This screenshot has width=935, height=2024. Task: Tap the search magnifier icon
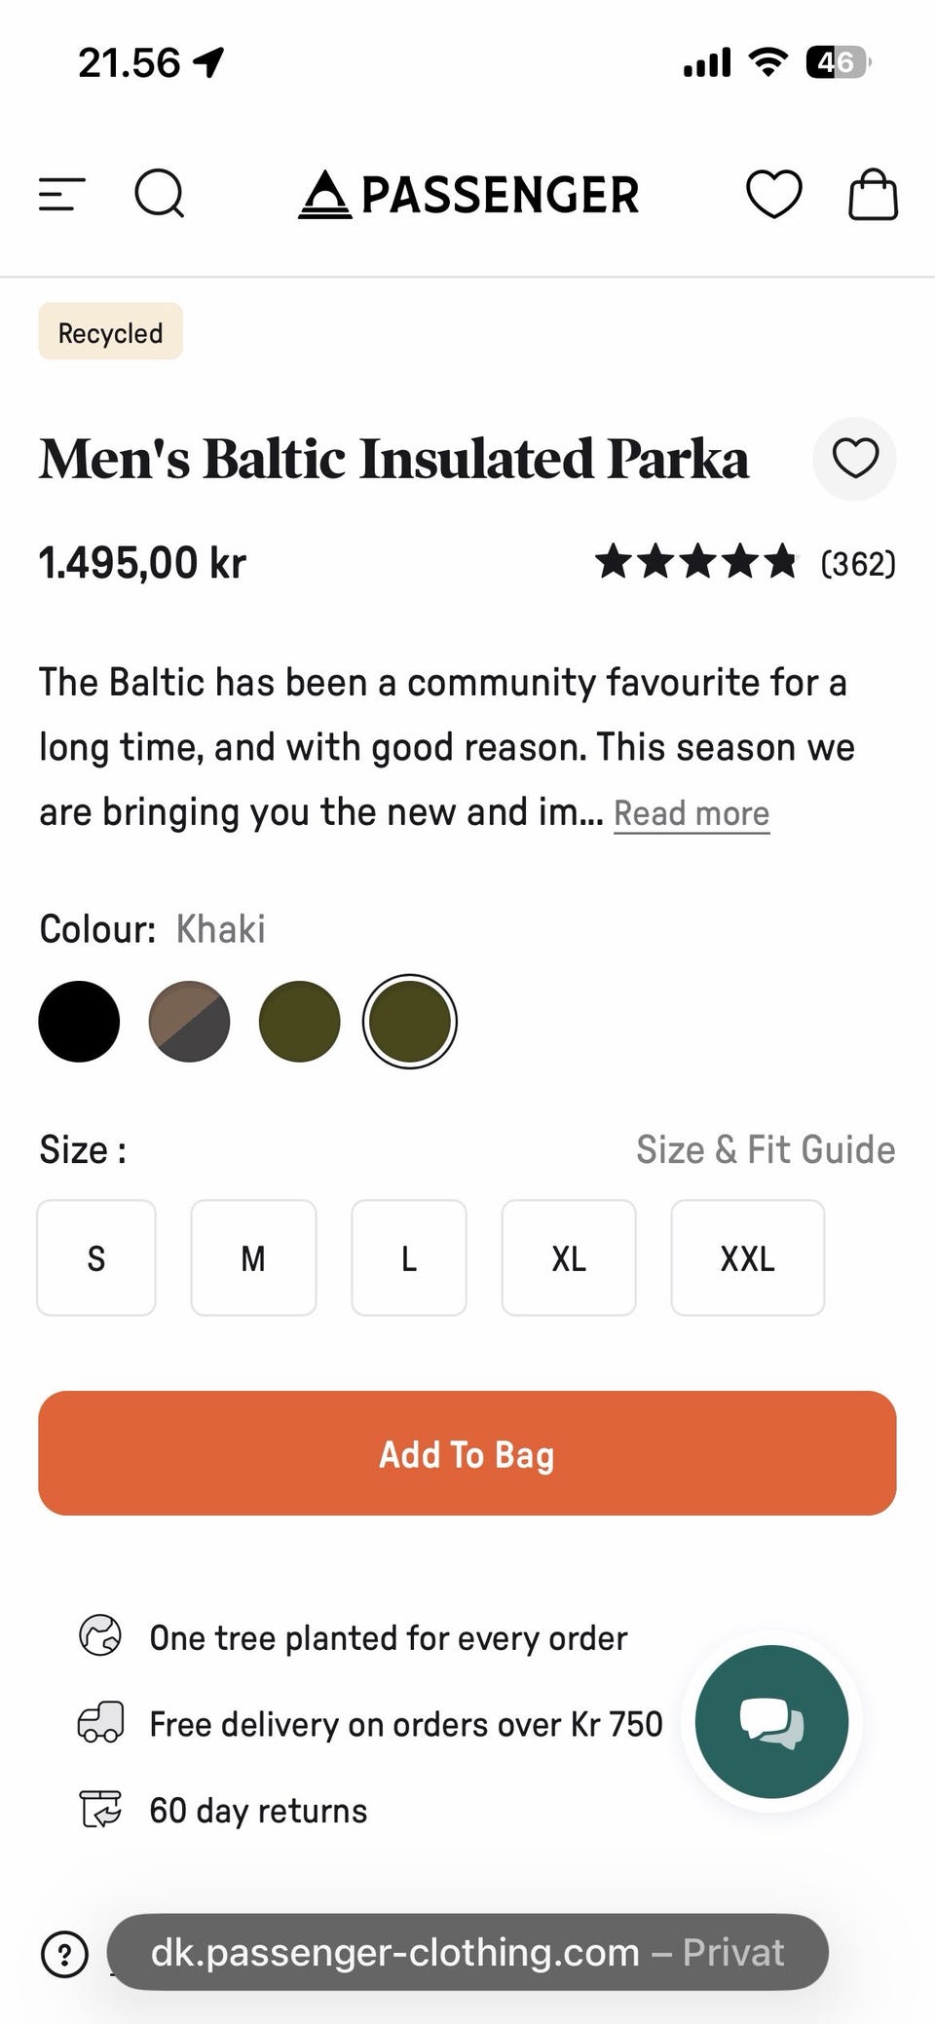(x=160, y=194)
